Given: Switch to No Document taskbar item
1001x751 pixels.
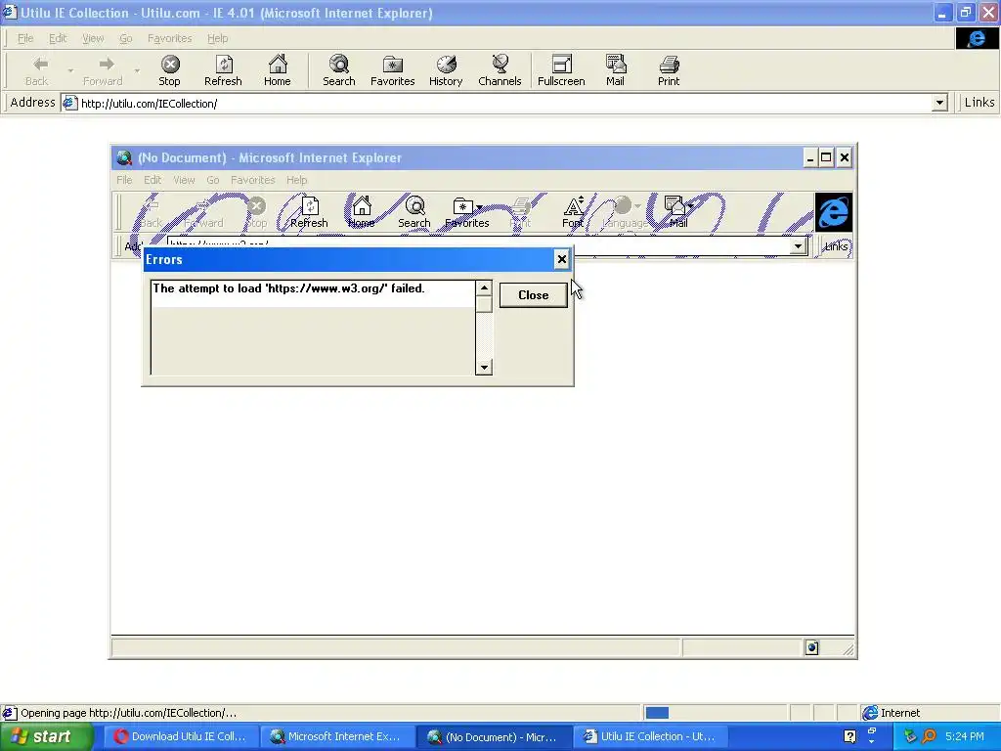Looking at the screenshot, I should 494,736.
